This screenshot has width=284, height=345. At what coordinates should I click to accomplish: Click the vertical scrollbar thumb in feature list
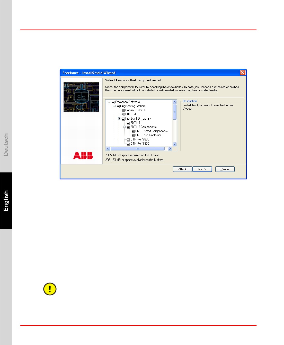175,112
